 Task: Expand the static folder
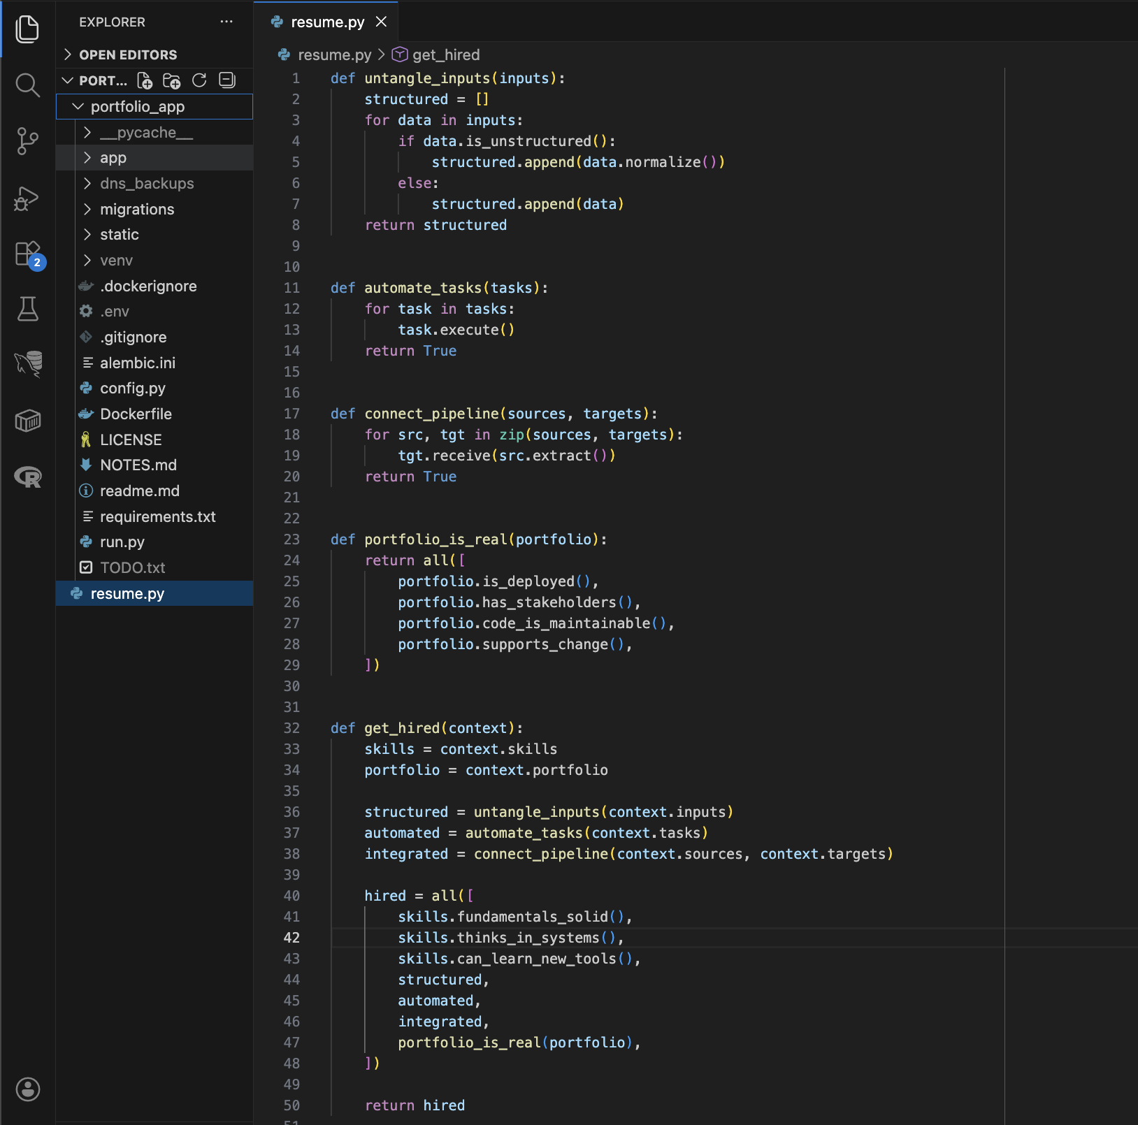click(x=119, y=235)
